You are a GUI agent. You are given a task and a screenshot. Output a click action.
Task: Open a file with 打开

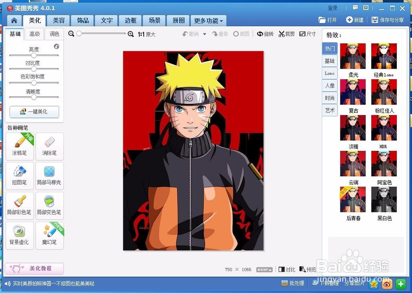coord(328,20)
